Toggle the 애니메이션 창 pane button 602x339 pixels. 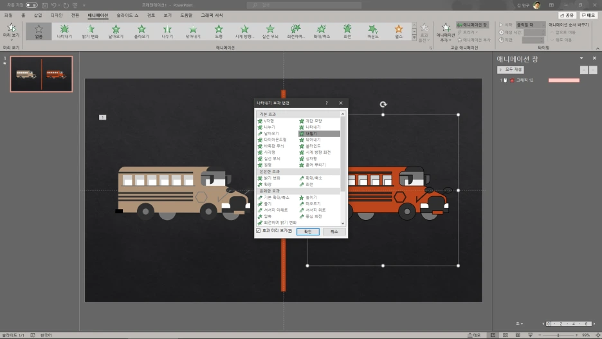(x=472, y=25)
